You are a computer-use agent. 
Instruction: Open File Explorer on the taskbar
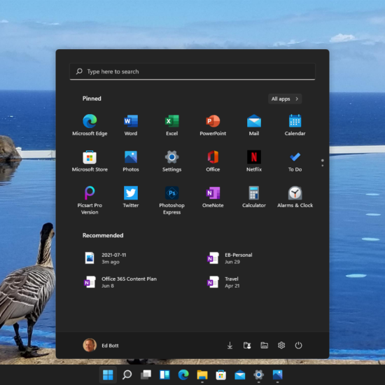[202, 374]
